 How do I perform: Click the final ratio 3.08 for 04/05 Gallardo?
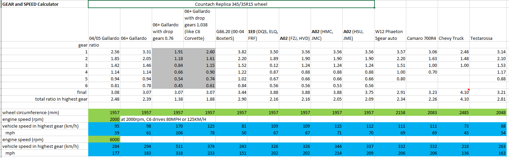coord(104,92)
